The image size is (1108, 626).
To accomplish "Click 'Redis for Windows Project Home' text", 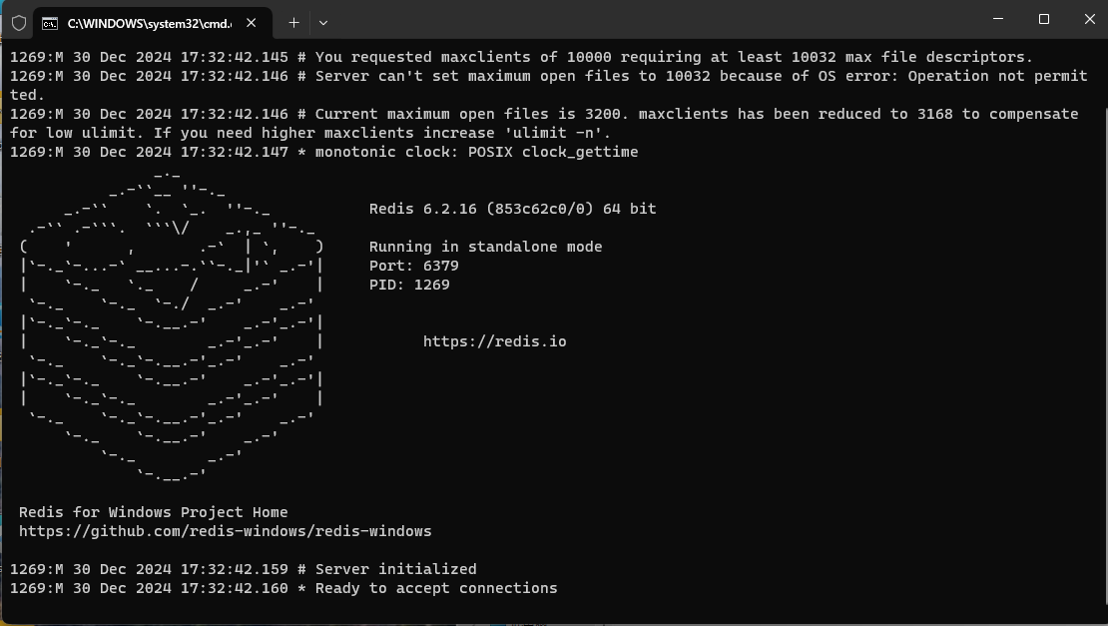I will coord(153,512).
